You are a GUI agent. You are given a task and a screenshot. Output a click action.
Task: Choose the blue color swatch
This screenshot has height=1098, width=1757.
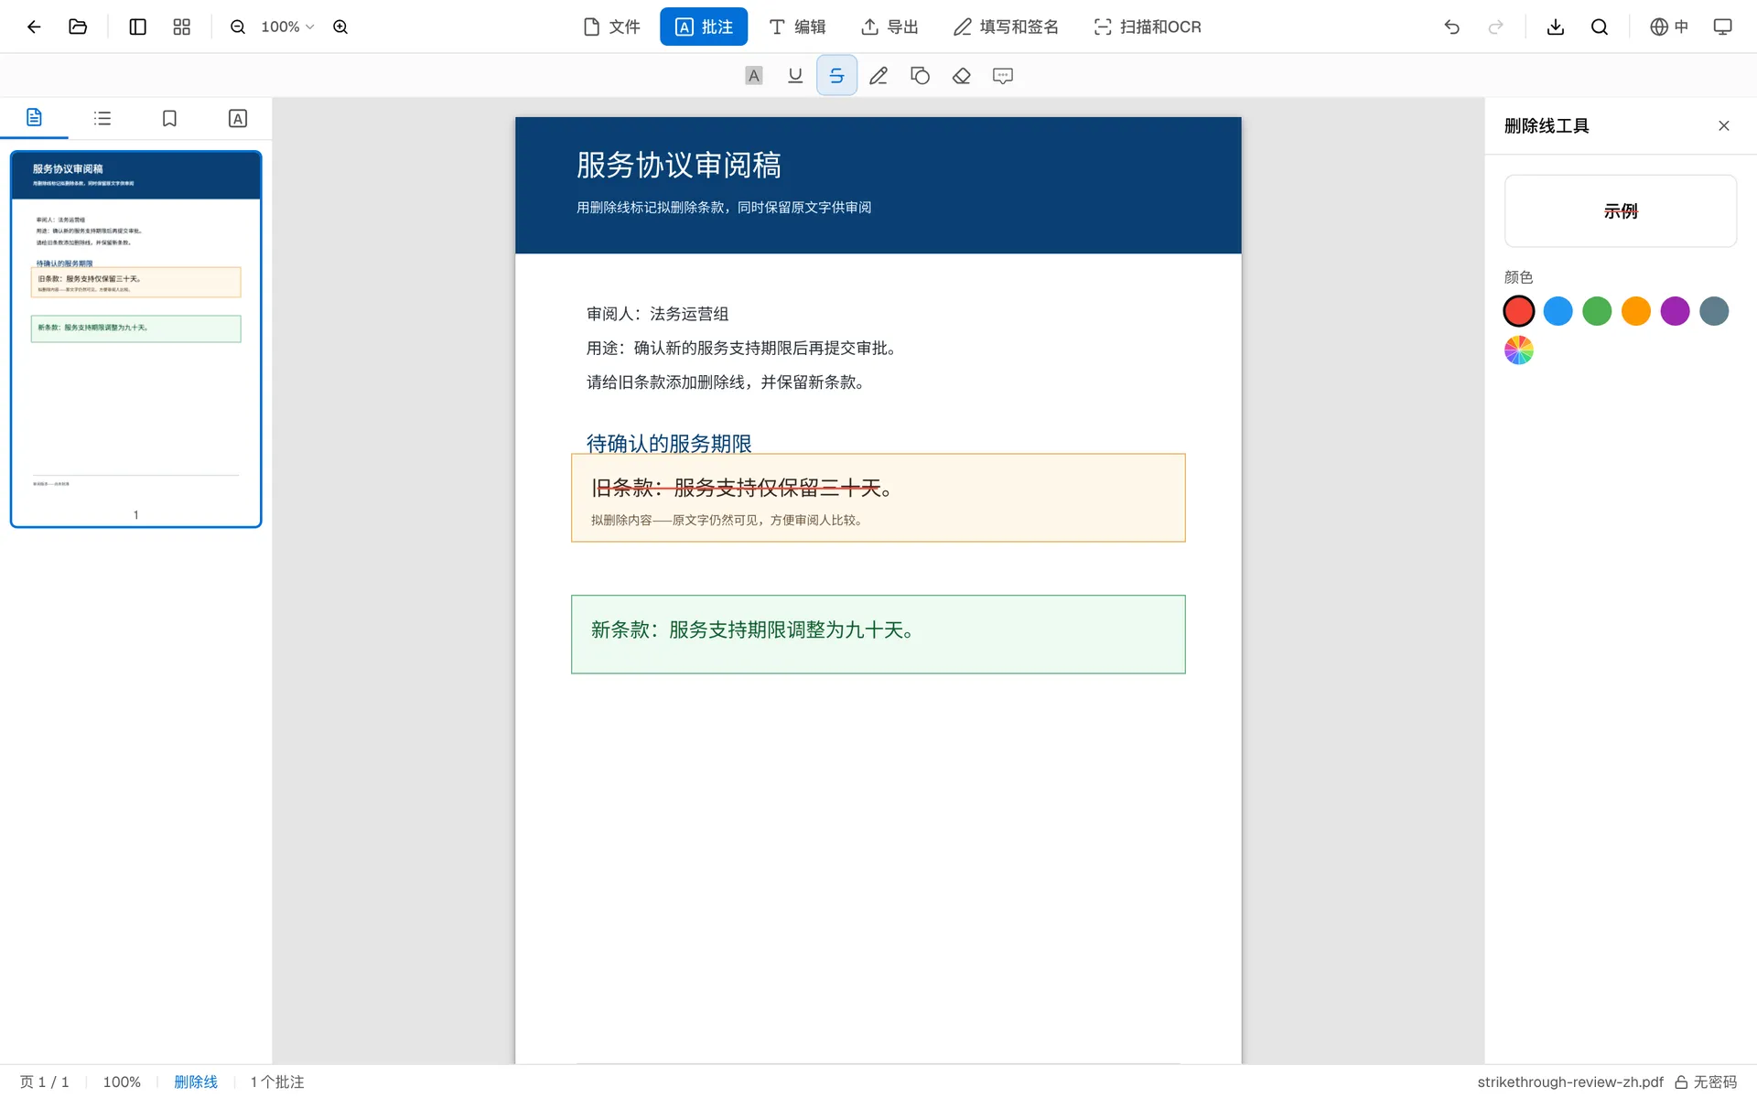pos(1558,311)
